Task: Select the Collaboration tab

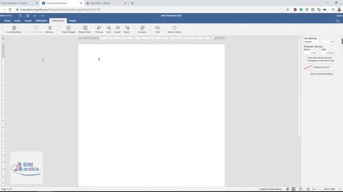Action: 58,21
